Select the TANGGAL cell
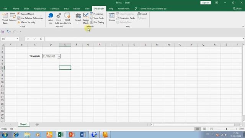Viewport: 245px width, 138px height. [35, 56]
